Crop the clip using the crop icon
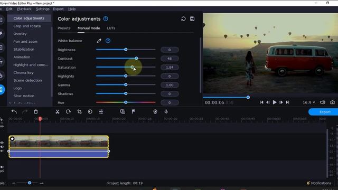 [79, 111]
